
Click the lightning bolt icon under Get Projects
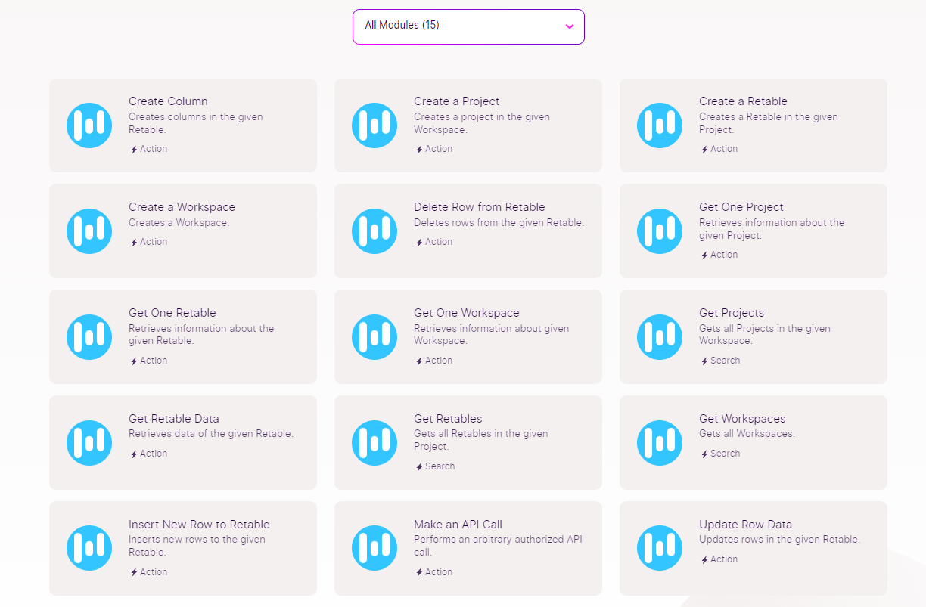coord(704,361)
